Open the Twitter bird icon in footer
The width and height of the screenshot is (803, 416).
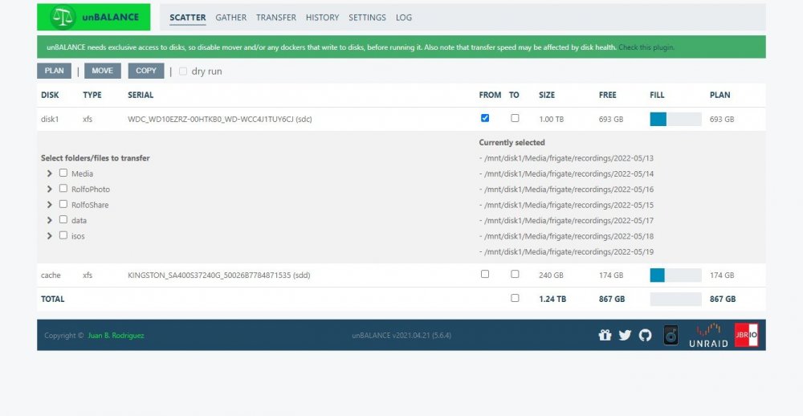click(625, 335)
